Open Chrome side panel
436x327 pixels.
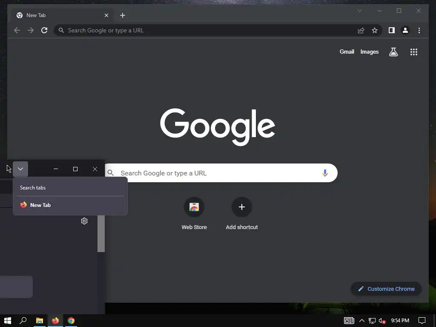pos(392,30)
